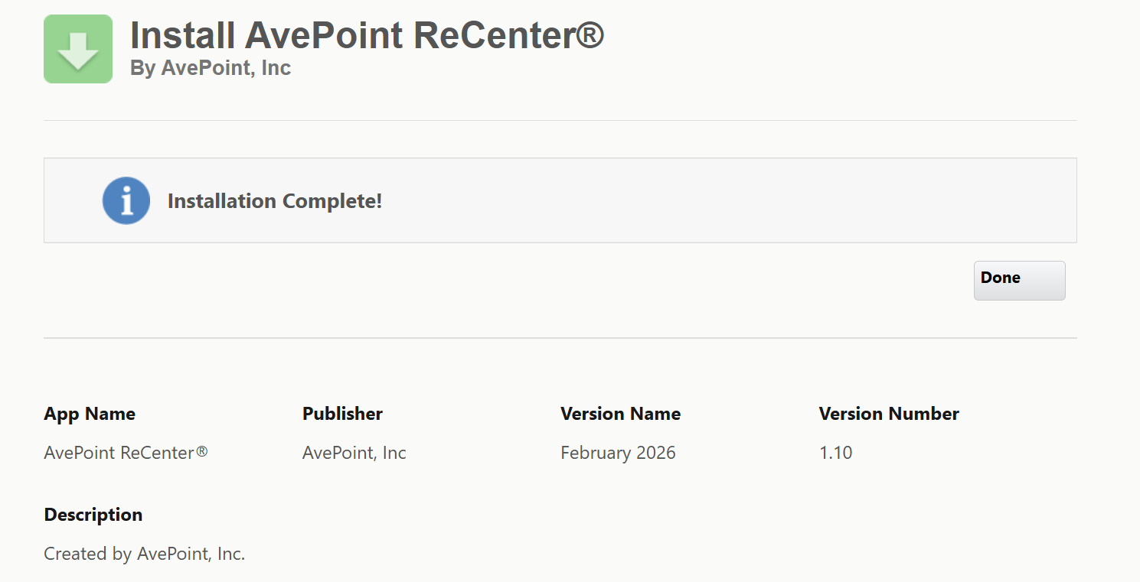Viewport: 1140px width, 582px height.
Task: Click the "Install AvePoint ReCenter®" page heading
Action: coord(367,35)
